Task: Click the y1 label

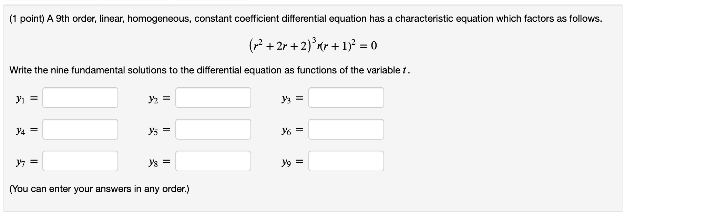Action: coord(20,99)
